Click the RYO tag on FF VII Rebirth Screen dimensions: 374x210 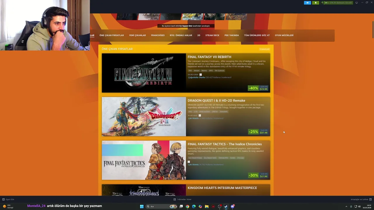pyautogui.click(x=190, y=71)
